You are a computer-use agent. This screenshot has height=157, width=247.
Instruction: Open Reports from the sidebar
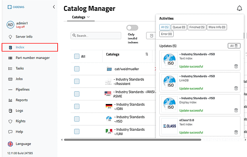click(21, 100)
